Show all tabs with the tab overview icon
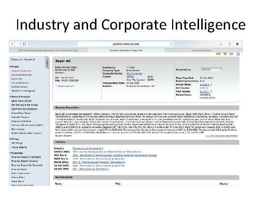Screen dimensions: 262x197 pos(229,44)
